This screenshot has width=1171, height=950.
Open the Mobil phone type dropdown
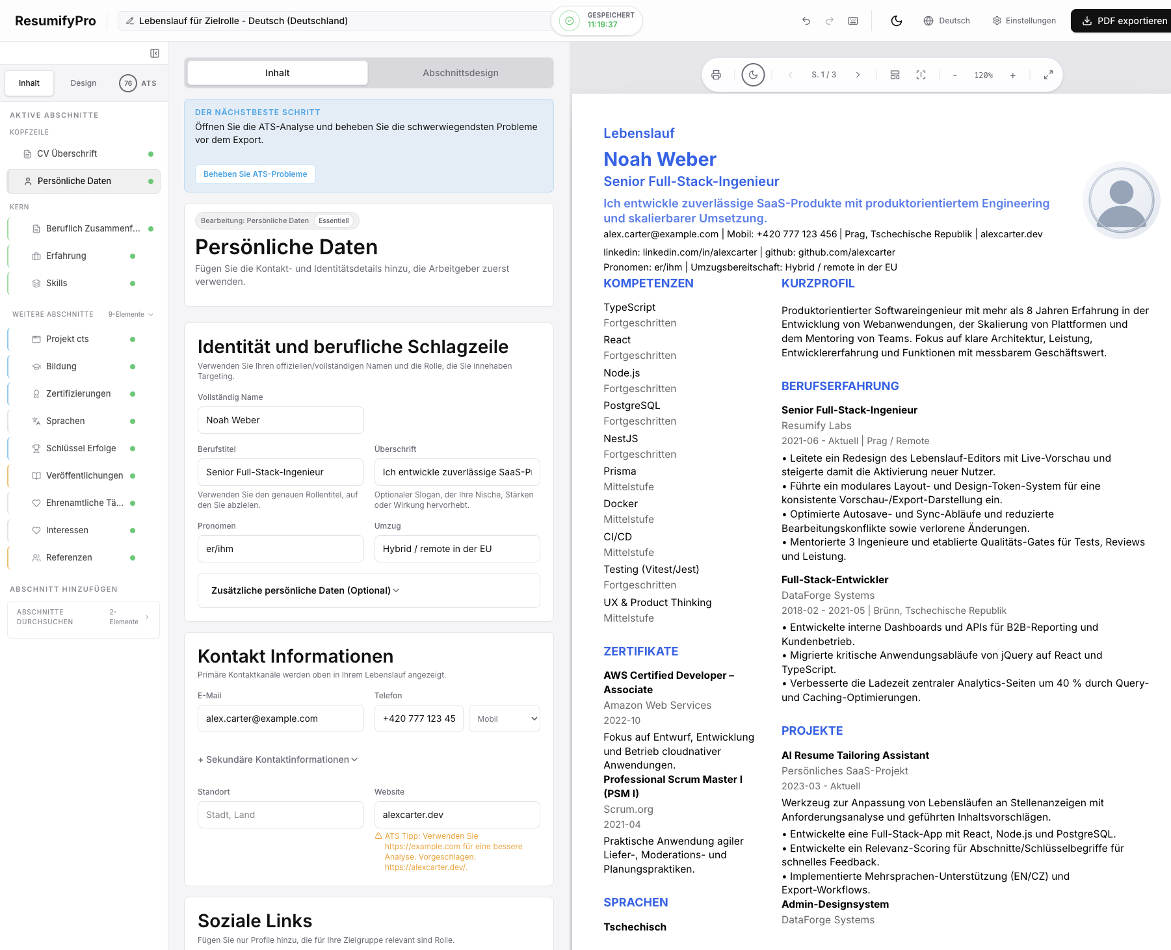click(505, 719)
